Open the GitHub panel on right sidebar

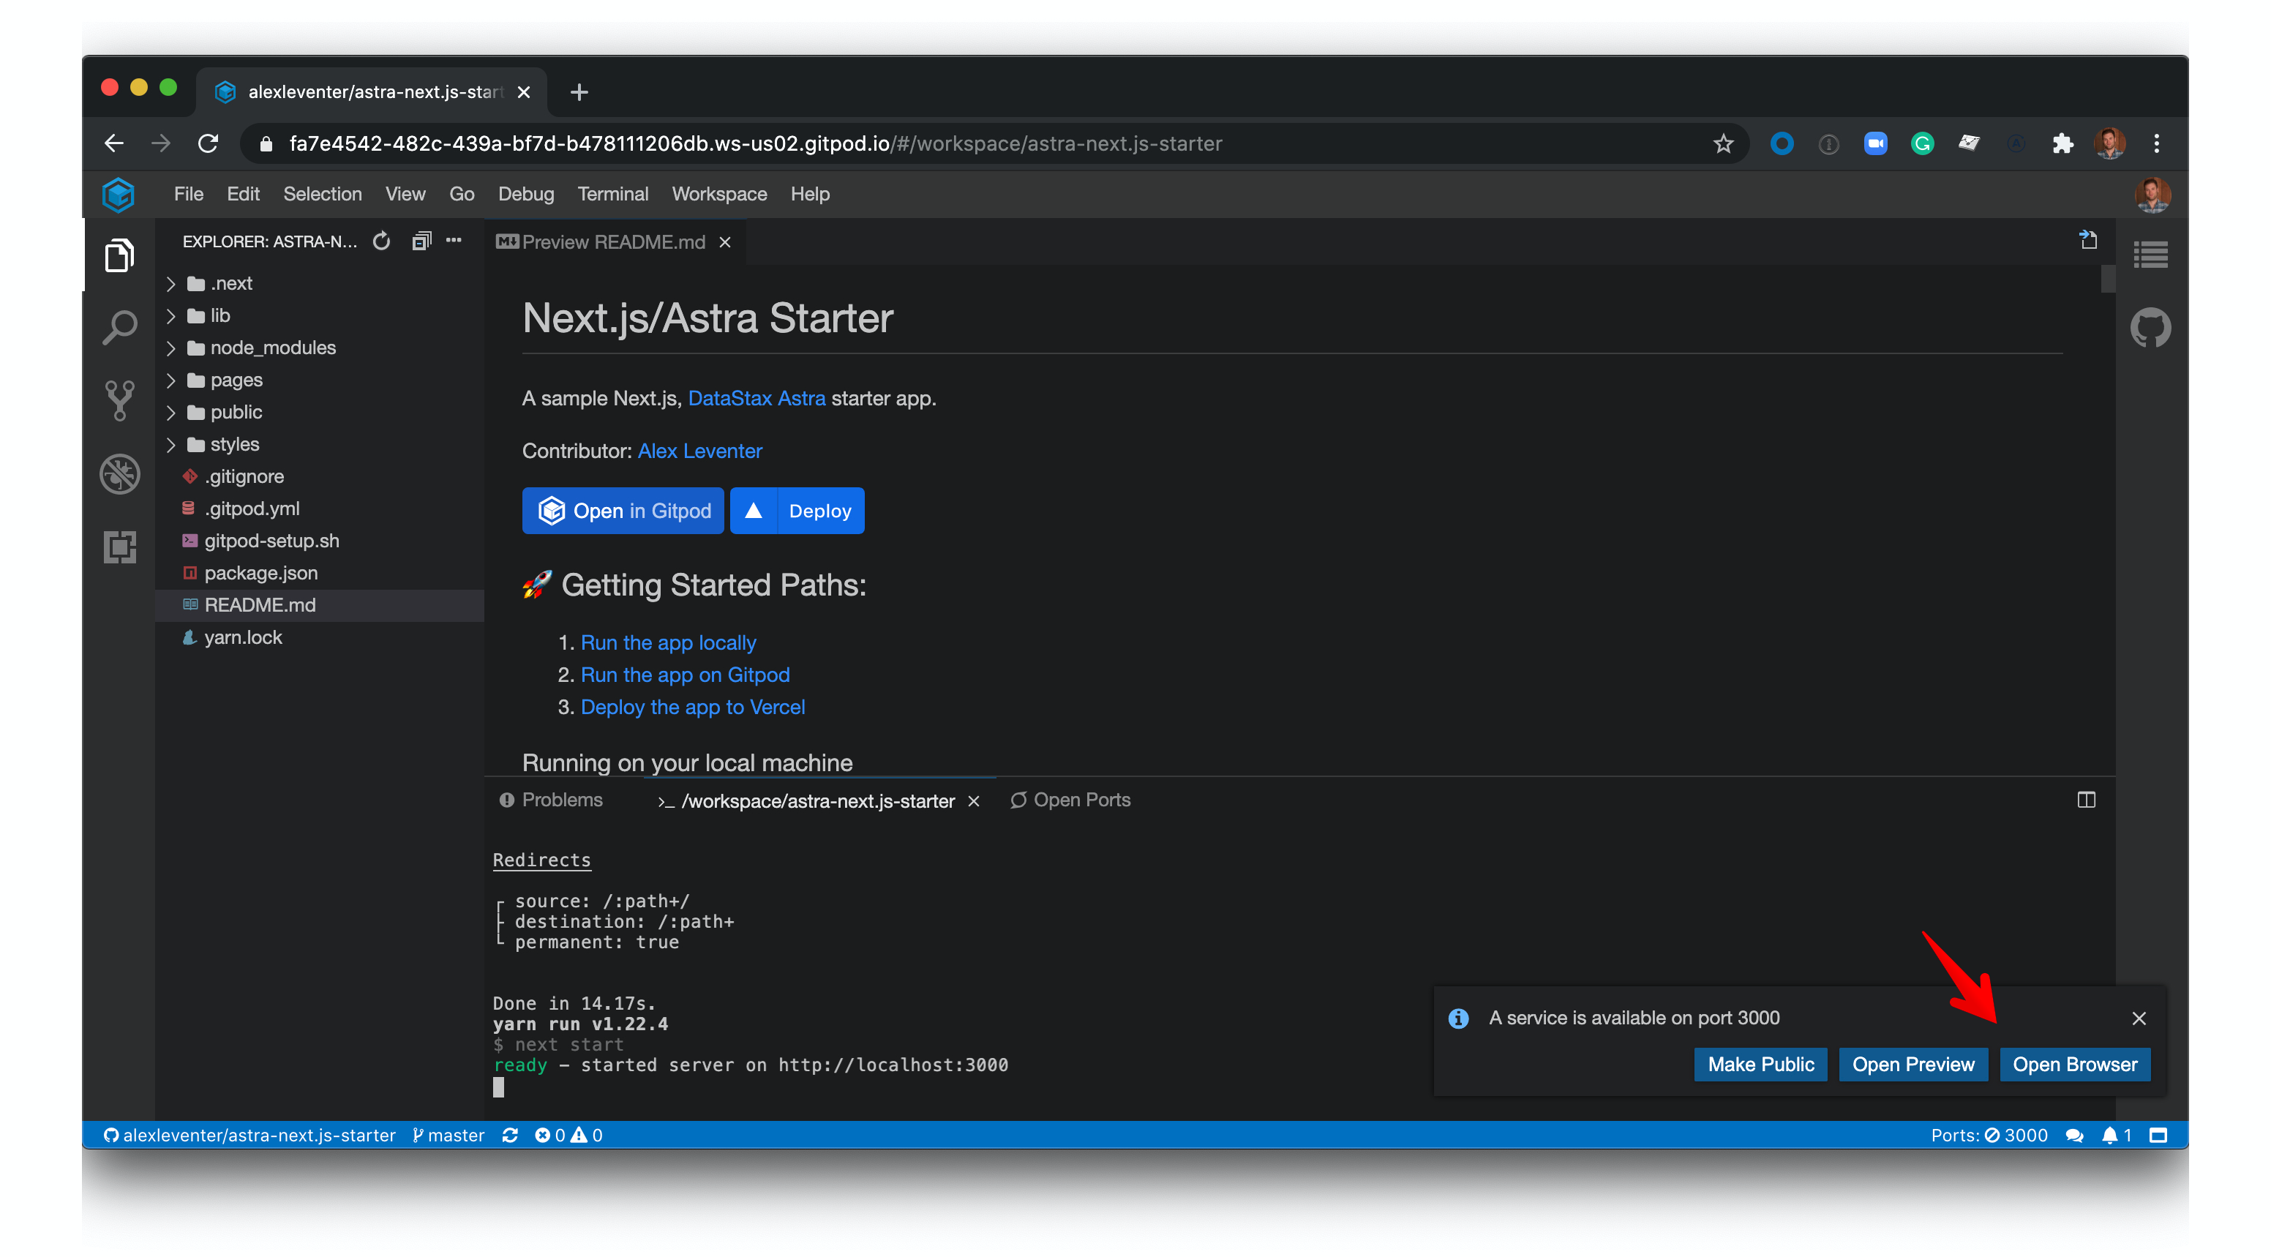2150,328
